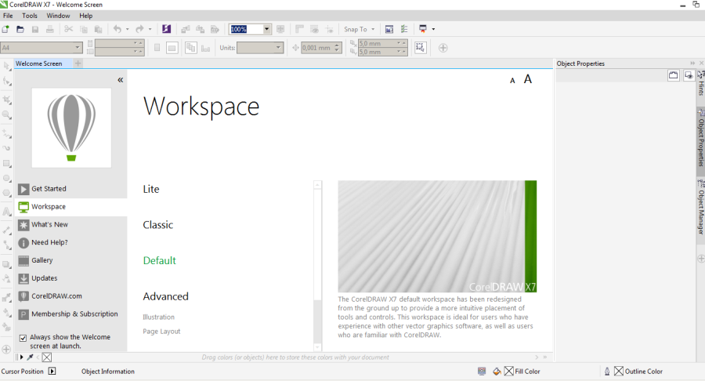Viewport: 705px width, 381px height.
Task: Uncheck Always show the Welcome screen at launch
Action: point(23,337)
